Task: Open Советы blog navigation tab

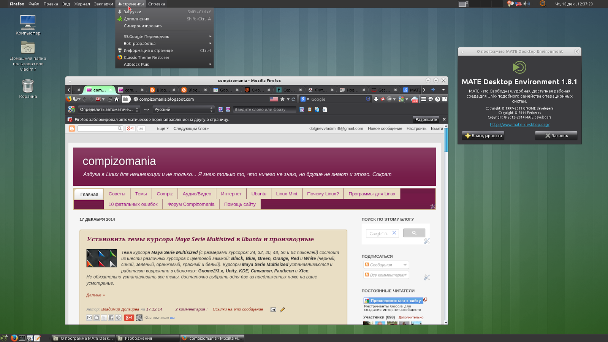Action: 117,194
